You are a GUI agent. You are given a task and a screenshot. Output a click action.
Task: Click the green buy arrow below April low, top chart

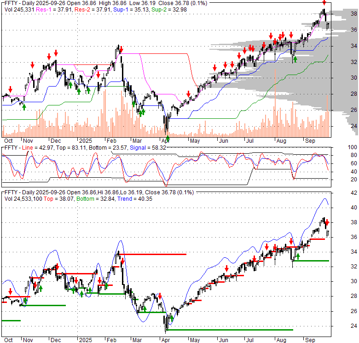coord(168,138)
